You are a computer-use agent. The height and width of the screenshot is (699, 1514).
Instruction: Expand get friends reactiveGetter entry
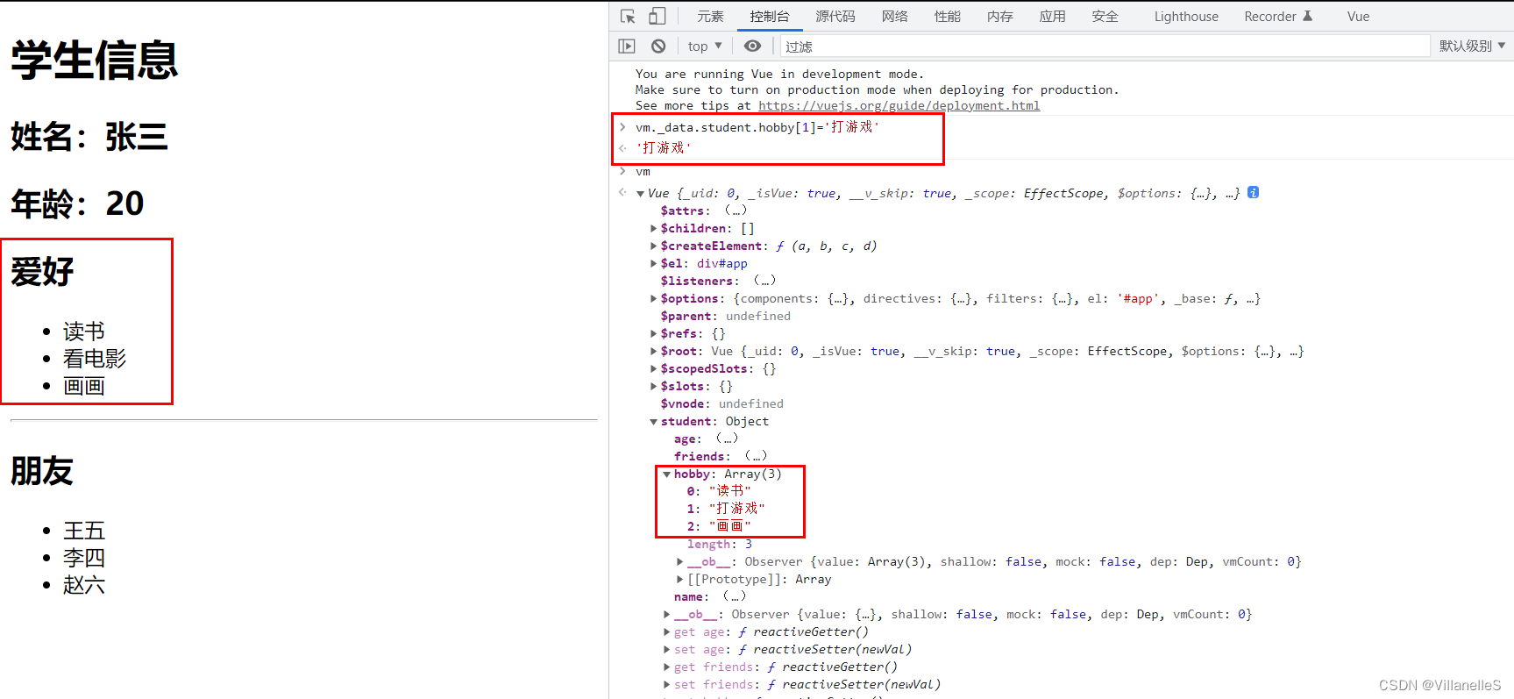pyautogui.click(x=666, y=667)
